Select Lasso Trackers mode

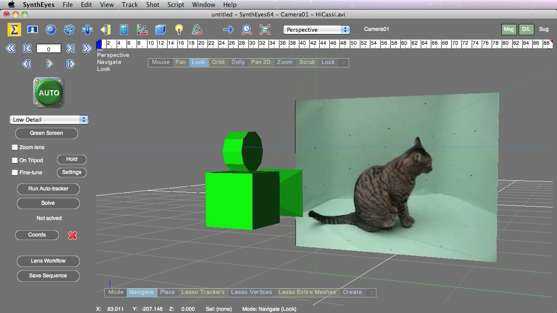pyautogui.click(x=203, y=292)
